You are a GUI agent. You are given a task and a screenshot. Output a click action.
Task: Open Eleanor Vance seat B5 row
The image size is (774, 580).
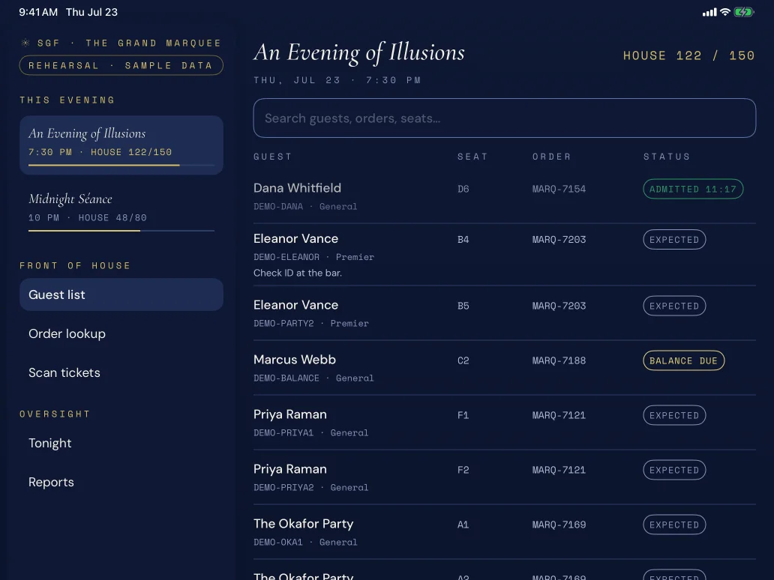pos(505,313)
